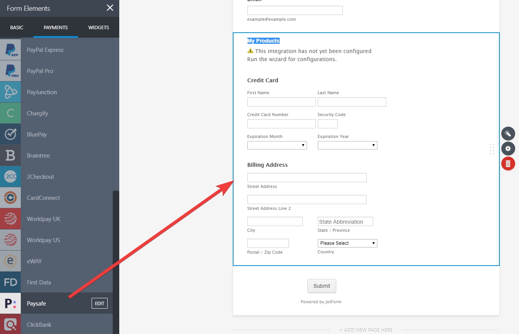Viewport: 519px width, 334px height.
Task: Open the Expiration Year dropdown
Action: [x=347, y=145]
